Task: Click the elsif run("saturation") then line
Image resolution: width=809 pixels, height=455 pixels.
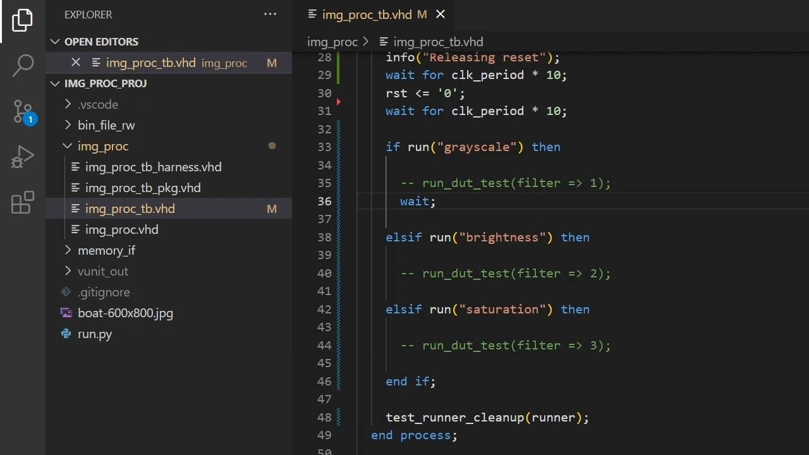Action: click(487, 310)
